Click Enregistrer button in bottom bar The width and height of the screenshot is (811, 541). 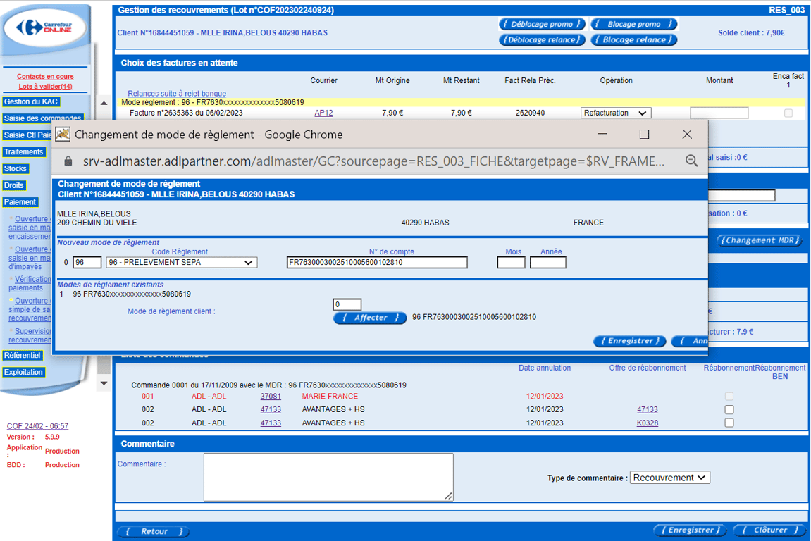[x=691, y=530]
